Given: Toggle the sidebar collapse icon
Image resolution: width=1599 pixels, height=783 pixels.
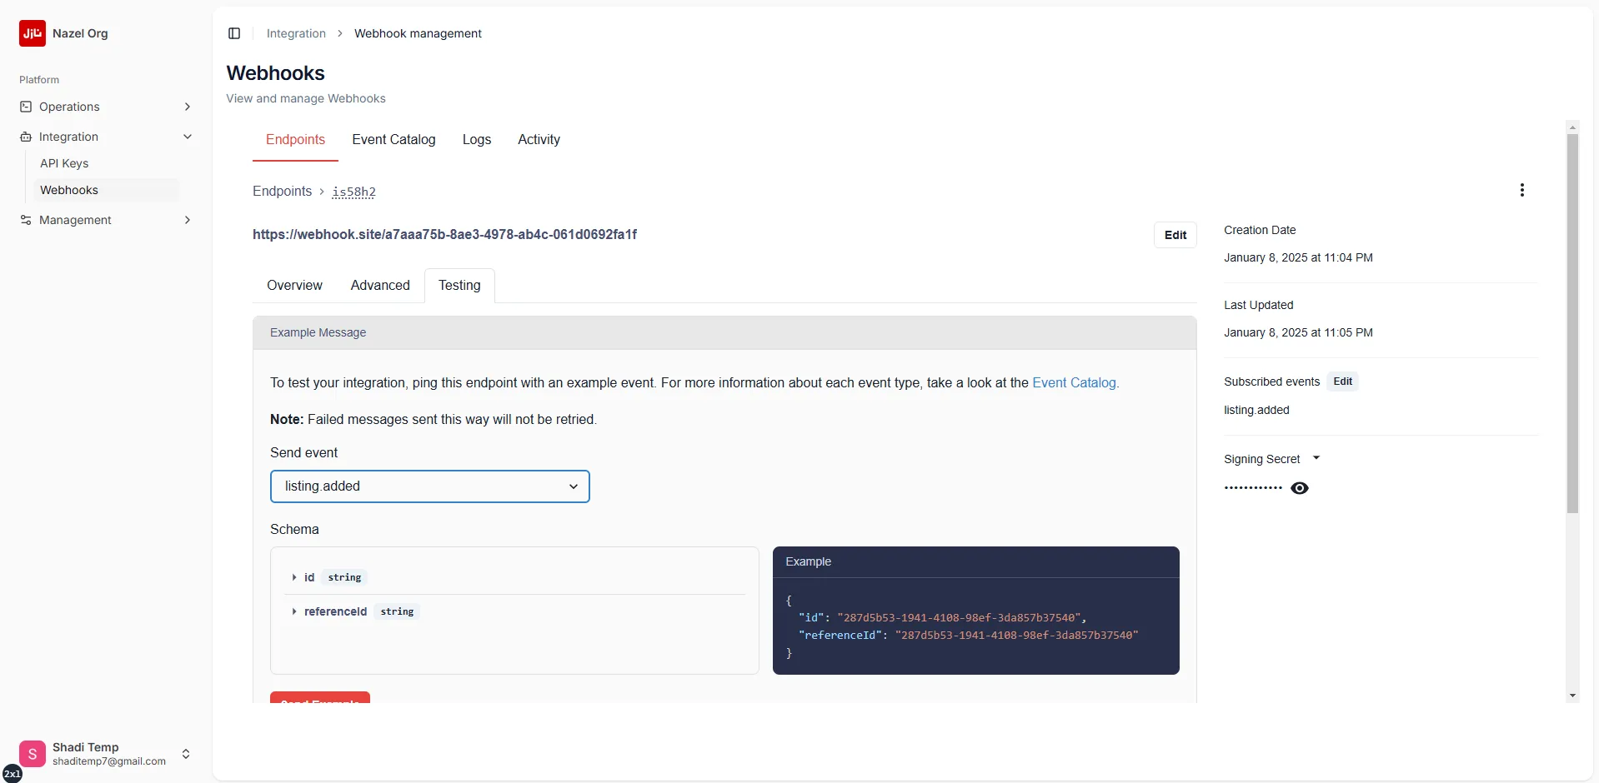Looking at the screenshot, I should (x=233, y=33).
